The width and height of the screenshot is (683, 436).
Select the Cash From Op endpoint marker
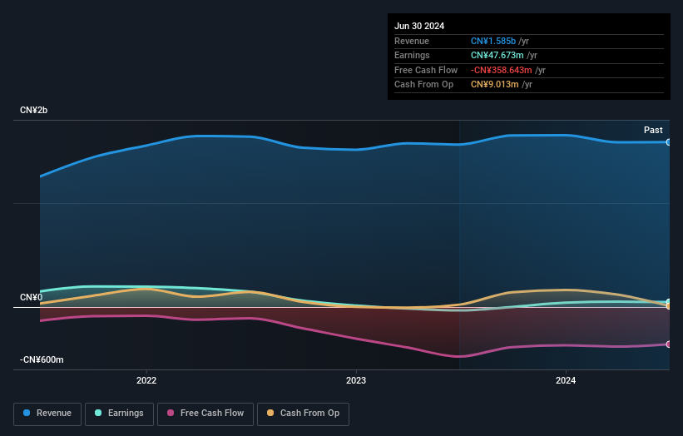(x=668, y=306)
